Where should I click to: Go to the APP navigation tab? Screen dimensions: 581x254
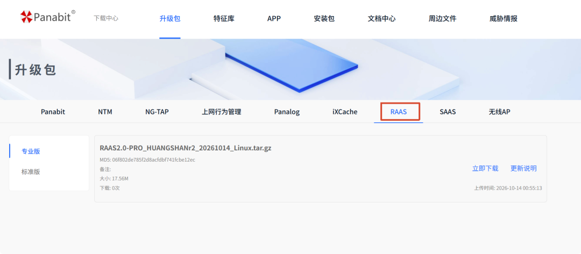pos(274,18)
